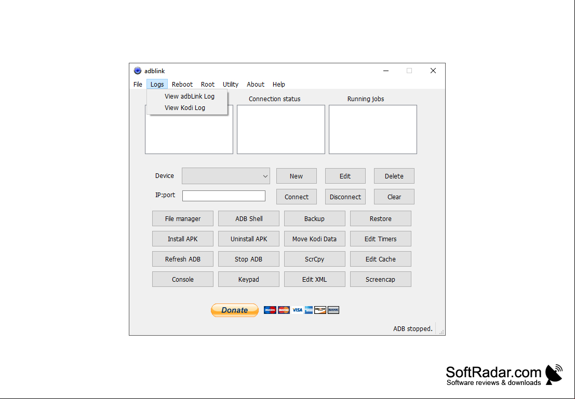Open the Help menu
Screen dimensions: 575x399
[x=279, y=84]
